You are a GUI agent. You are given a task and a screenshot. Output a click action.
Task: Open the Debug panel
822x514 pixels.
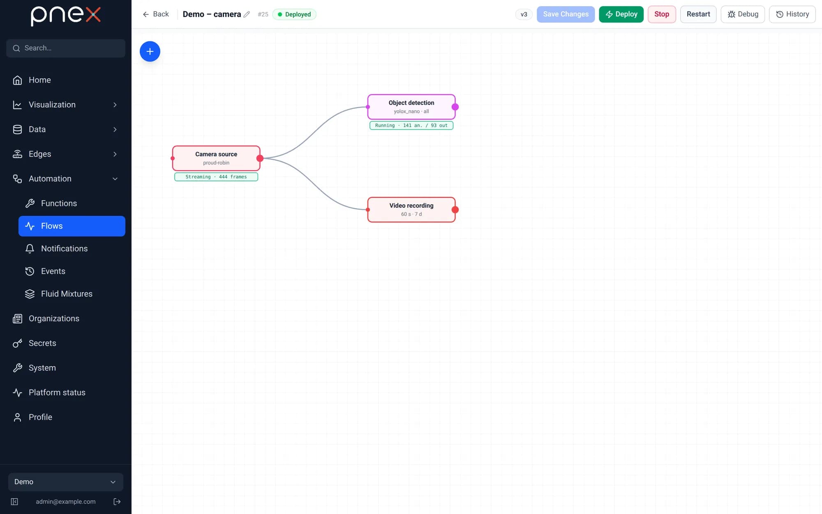pos(743,14)
